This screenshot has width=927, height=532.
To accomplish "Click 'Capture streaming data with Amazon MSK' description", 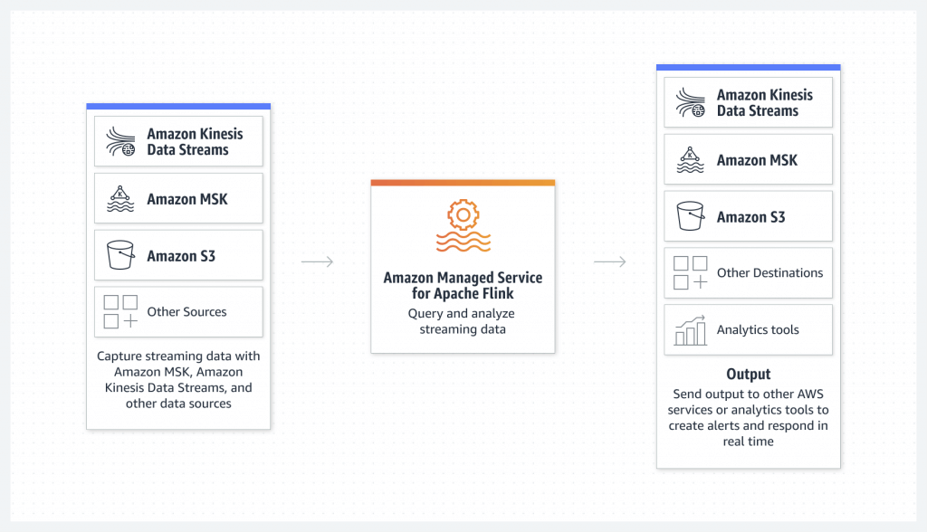I will coord(178,379).
